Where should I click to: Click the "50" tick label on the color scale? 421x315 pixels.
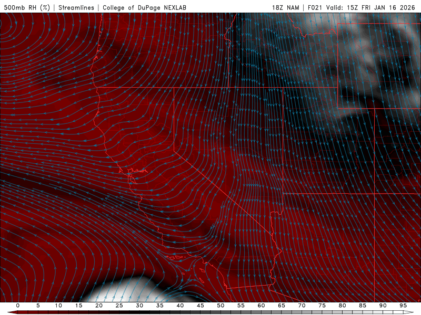220,306
